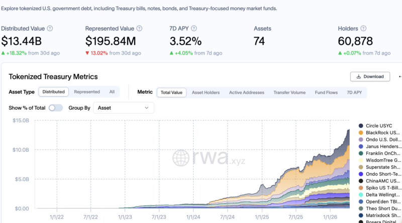Click the help icon beside Represented Value

(138, 29)
